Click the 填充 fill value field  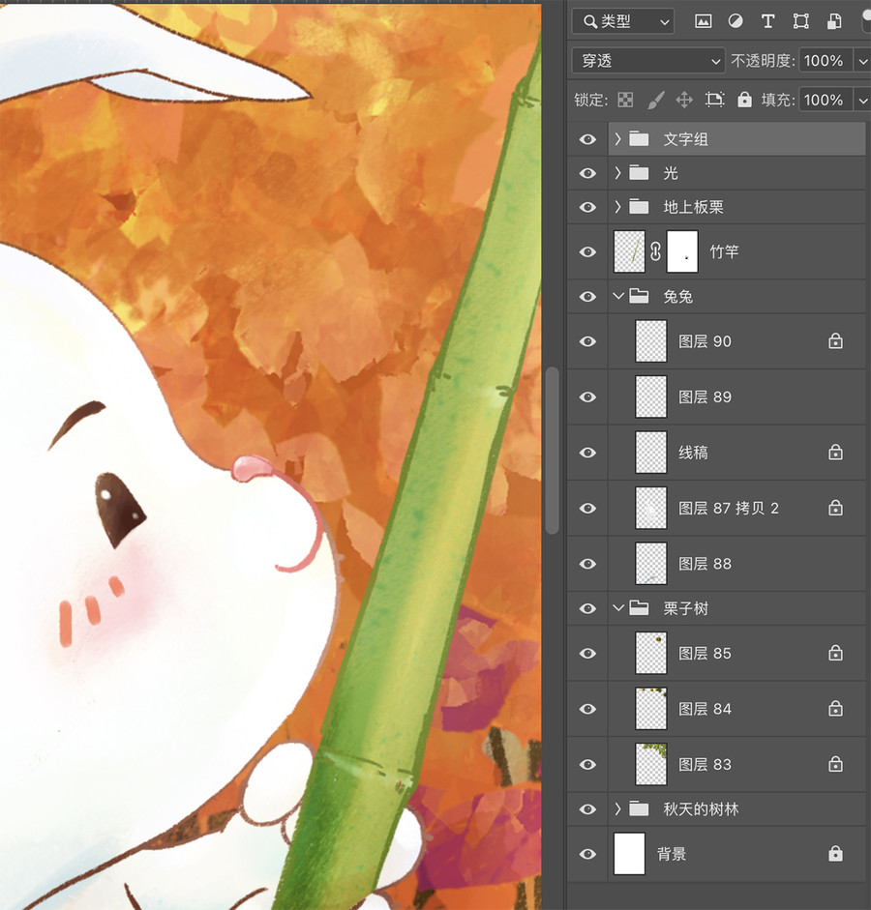(x=826, y=100)
